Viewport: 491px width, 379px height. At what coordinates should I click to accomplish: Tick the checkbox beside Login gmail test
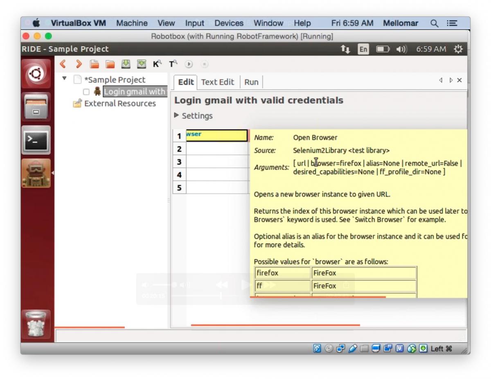coord(86,92)
